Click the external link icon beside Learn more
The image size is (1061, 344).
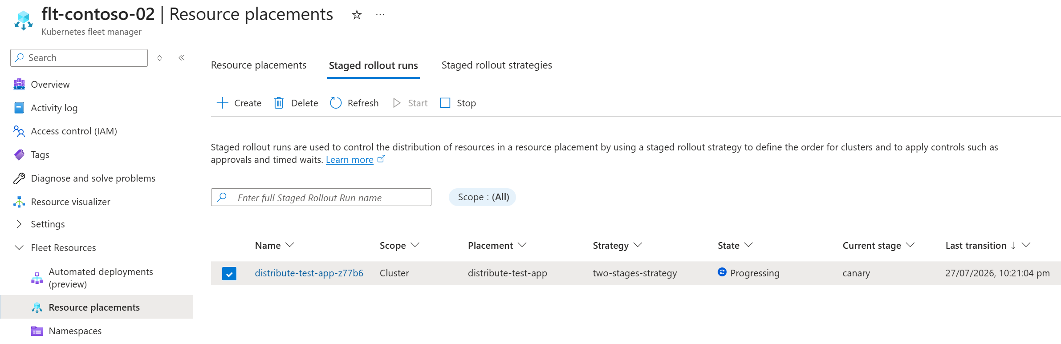coord(381,159)
